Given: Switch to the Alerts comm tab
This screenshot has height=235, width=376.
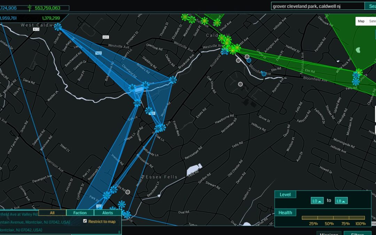Looking at the screenshot, I should tap(108, 213).
